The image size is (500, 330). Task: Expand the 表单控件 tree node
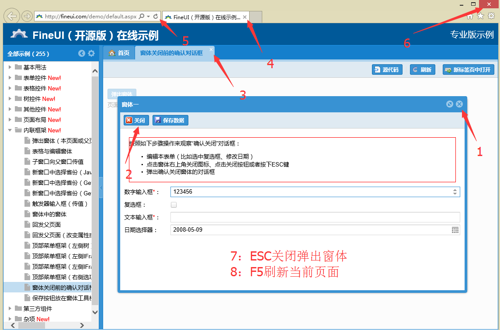(x=10, y=78)
